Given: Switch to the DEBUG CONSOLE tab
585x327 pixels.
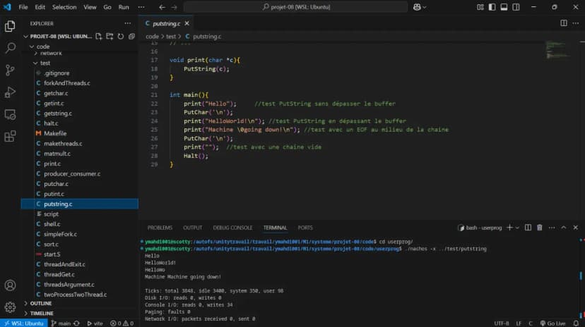Looking at the screenshot, I should 232,228.
